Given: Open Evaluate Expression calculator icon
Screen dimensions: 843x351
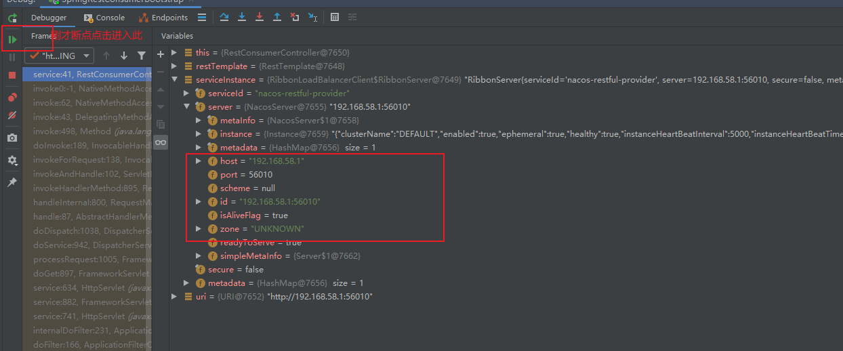Looking at the screenshot, I should tap(335, 17).
